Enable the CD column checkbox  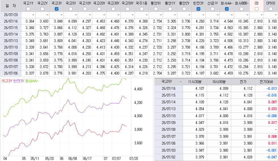click(x=256, y=9)
